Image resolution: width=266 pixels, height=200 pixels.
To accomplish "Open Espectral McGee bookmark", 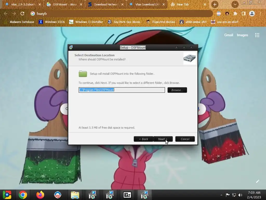I will coord(161,22).
